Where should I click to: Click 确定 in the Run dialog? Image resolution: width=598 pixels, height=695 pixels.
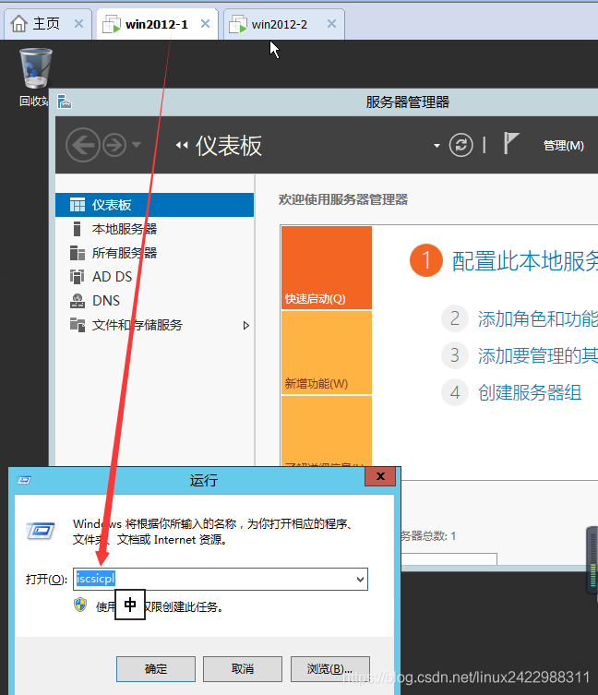(x=156, y=669)
